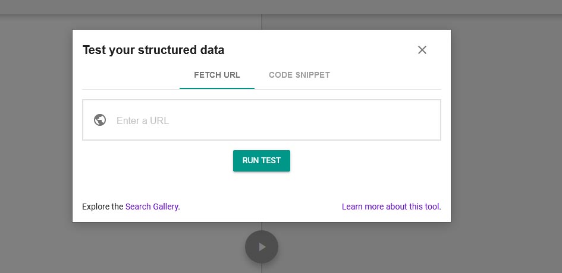Screen dimensions: 562x273
Task: Click blank dialog area beneath RUN TEST
Action: [x=262, y=187]
